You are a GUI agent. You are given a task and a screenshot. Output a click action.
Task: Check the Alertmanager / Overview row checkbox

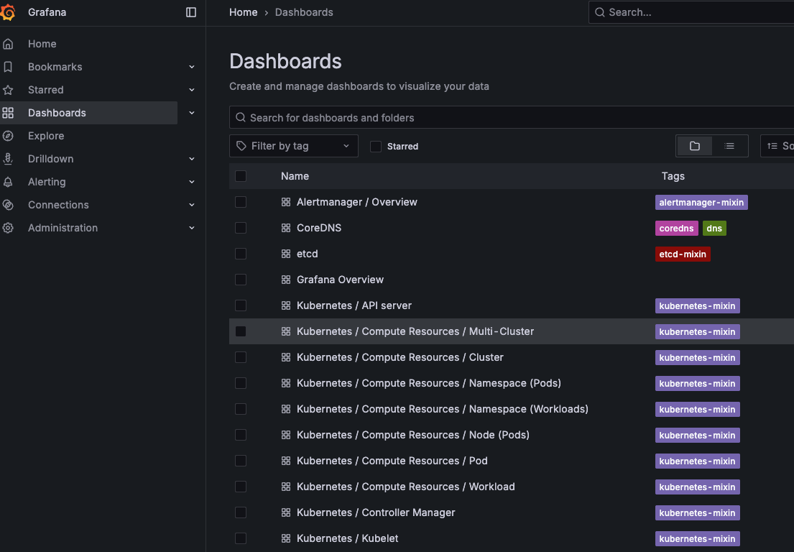coord(241,202)
